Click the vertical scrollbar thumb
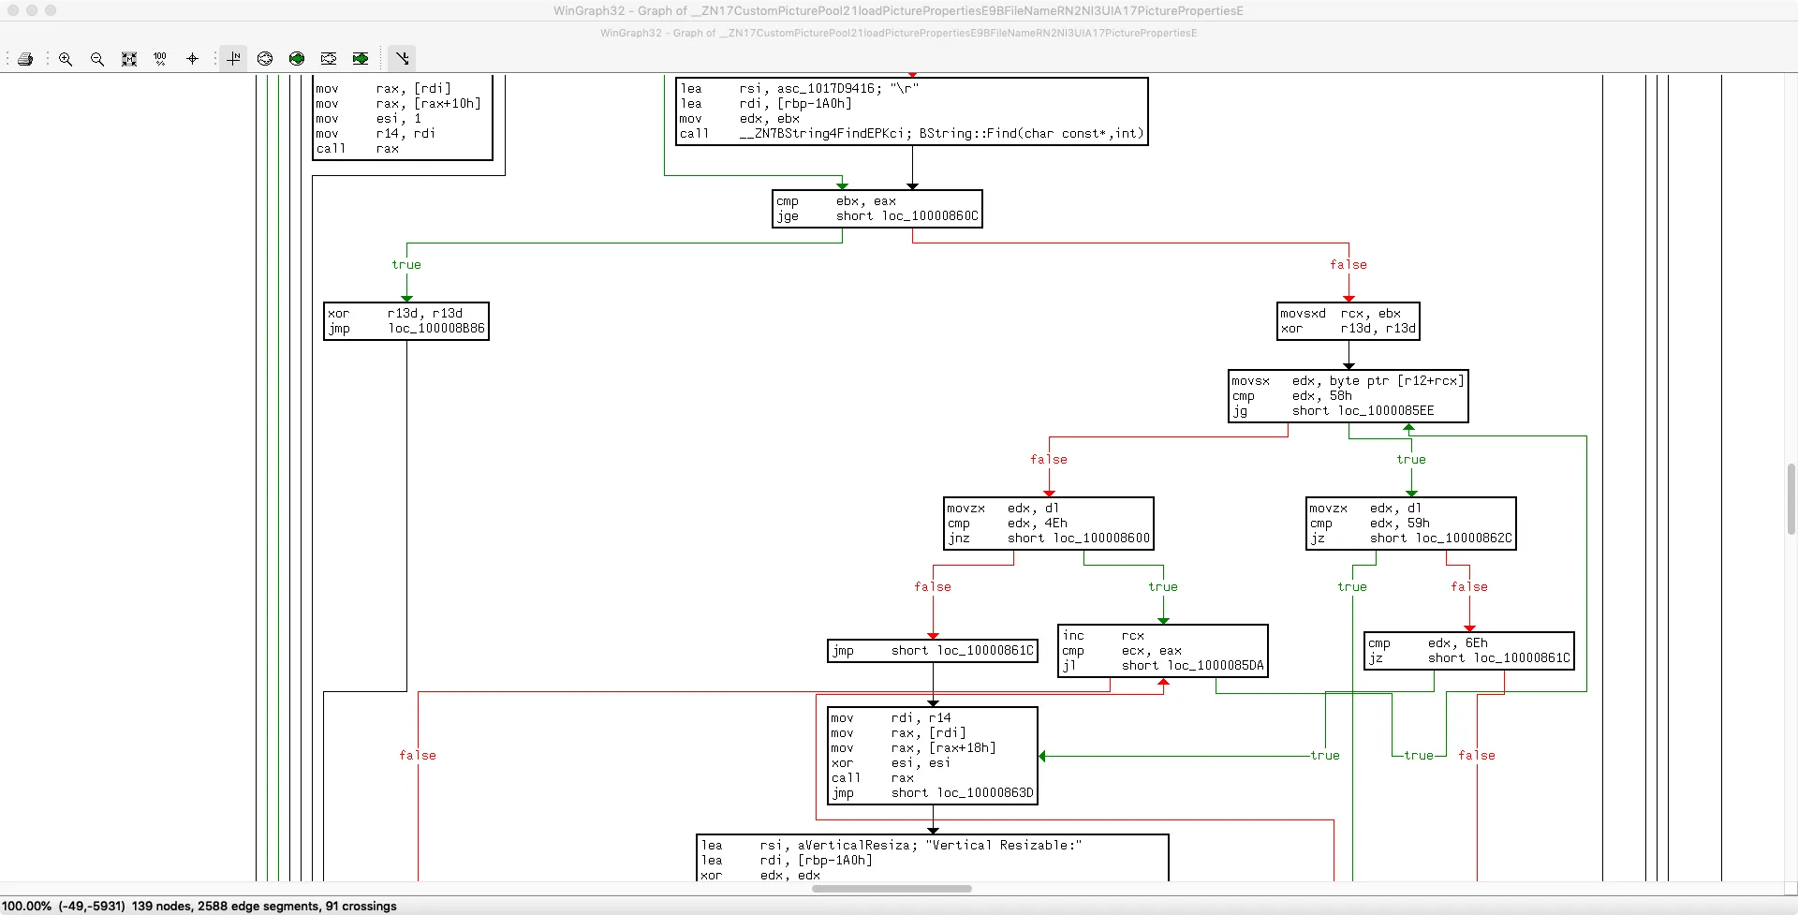 coord(1791,498)
